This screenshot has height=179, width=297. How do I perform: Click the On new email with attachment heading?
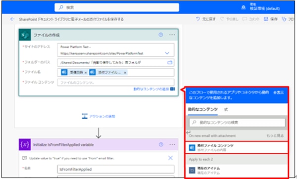212,135
